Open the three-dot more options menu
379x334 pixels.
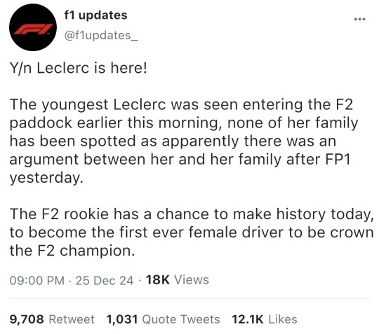[x=359, y=20]
